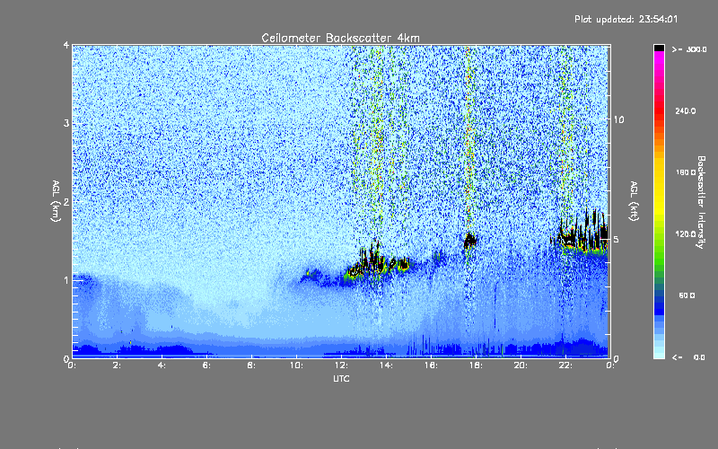The image size is (718, 449).
Task: Select the '22:' UTC time tick
Action: [x=566, y=365]
